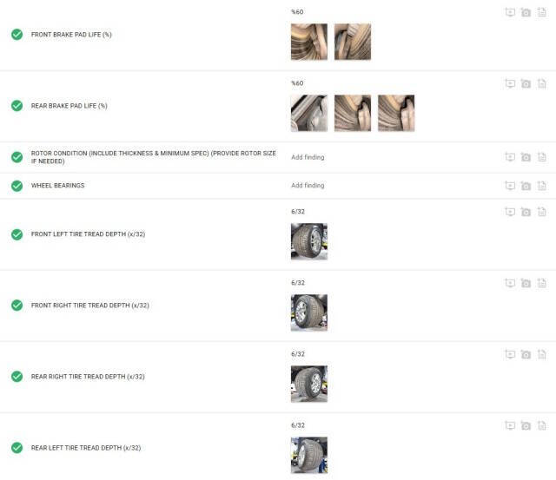Image resolution: width=556 pixels, height=480 pixels.
Task: Toggle green check for Rotor Condition
Action: pyautogui.click(x=17, y=157)
